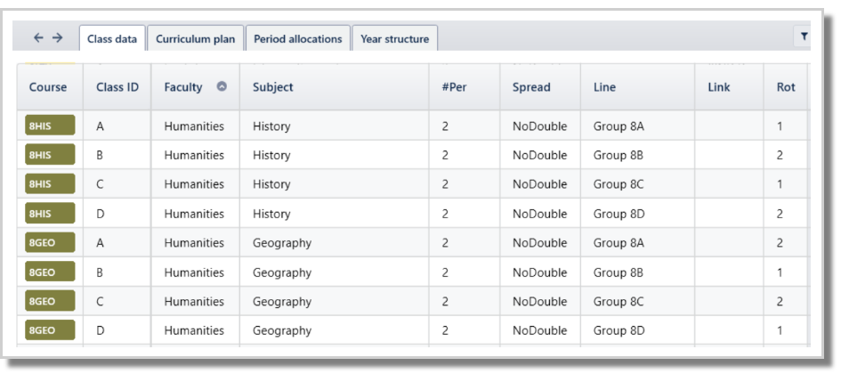Sort by the Course column header
This screenshot has height=382, width=841.
pos(48,87)
